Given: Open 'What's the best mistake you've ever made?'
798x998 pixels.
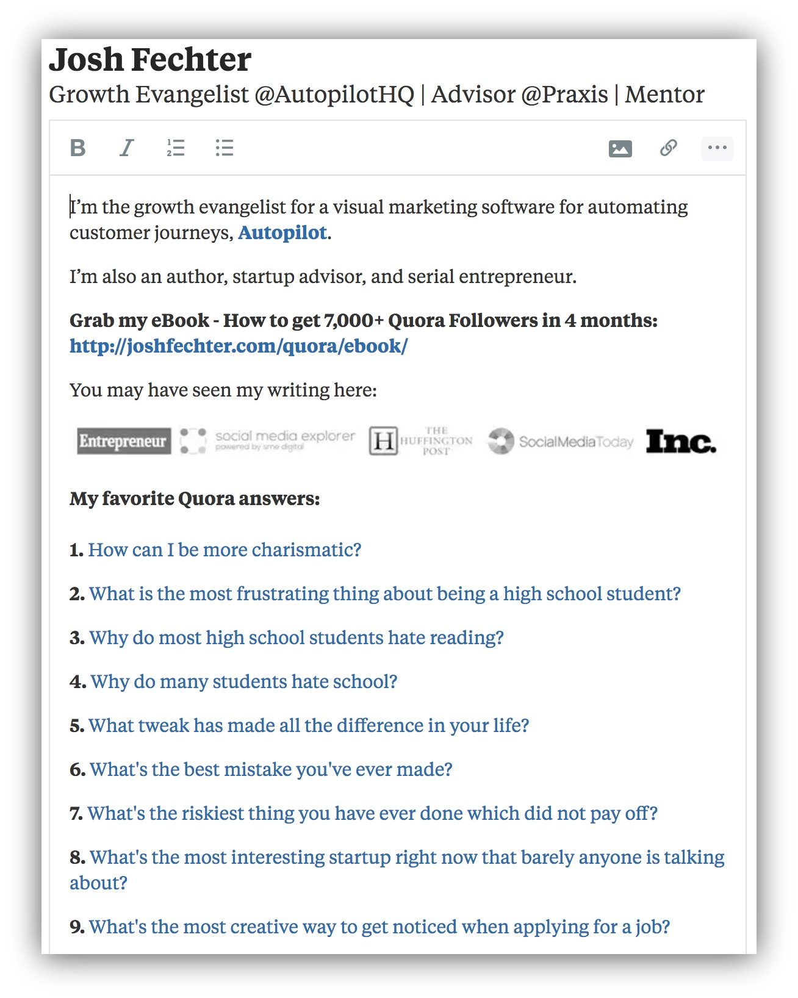Looking at the screenshot, I should coord(271,769).
